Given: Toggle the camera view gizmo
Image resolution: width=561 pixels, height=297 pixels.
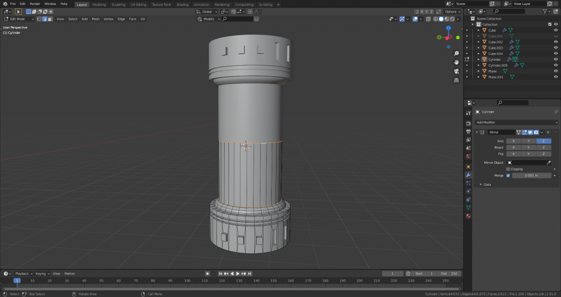Looking at the screenshot, I should tap(456, 71).
